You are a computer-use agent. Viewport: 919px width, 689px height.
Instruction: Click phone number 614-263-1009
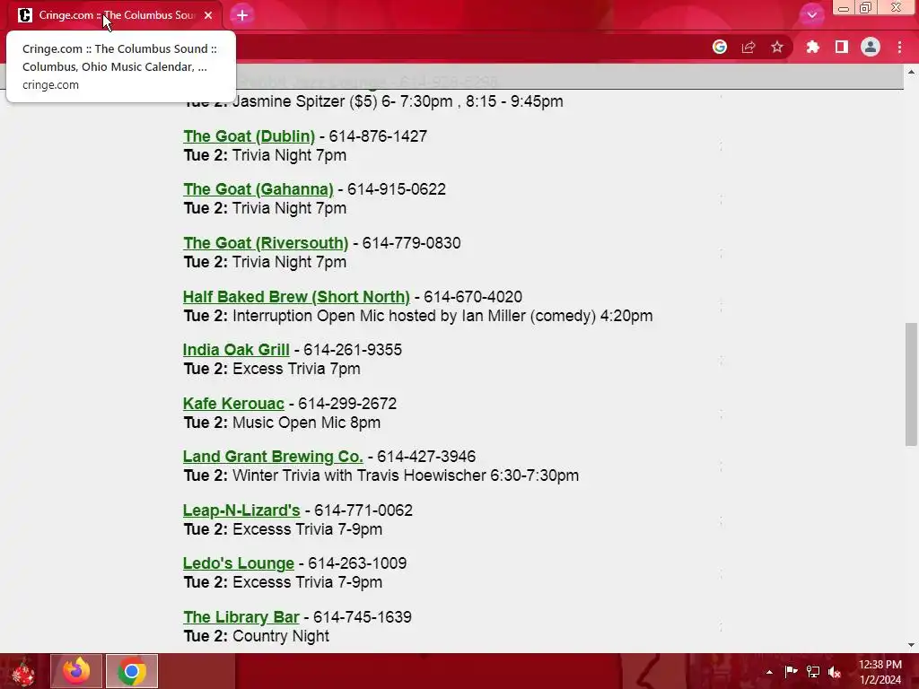(357, 563)
